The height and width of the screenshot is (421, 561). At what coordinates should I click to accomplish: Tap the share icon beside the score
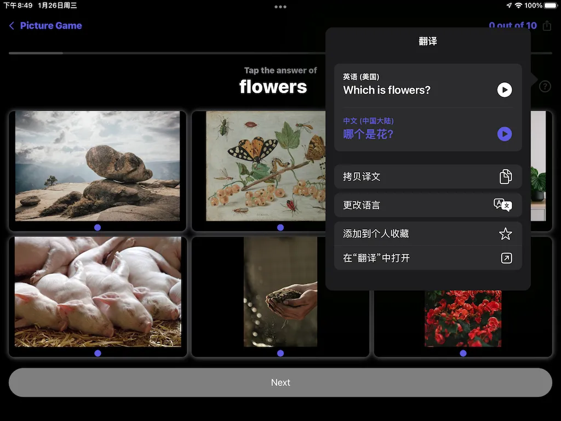(547, 25)
